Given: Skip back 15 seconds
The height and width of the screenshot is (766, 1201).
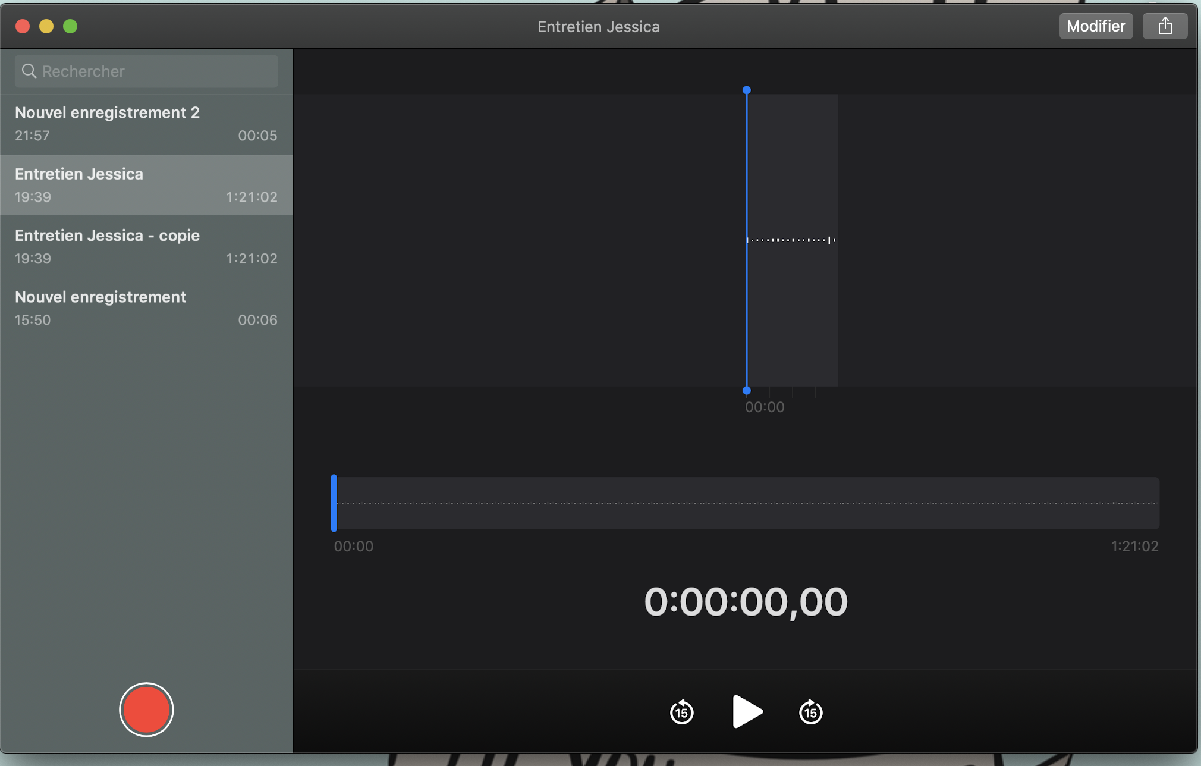Looking at the screenshot, I should (681, 712).
